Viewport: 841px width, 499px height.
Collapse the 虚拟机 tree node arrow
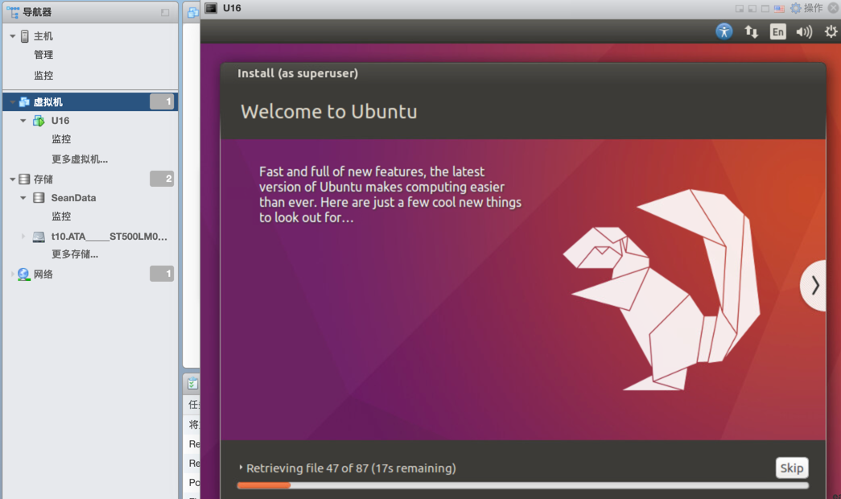coord(12,102)
